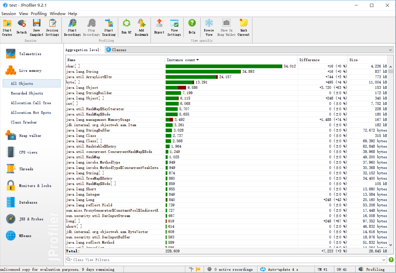Screen dimensions: 396x273
Task: Click the green filter help icon
Action: point(391,260)
